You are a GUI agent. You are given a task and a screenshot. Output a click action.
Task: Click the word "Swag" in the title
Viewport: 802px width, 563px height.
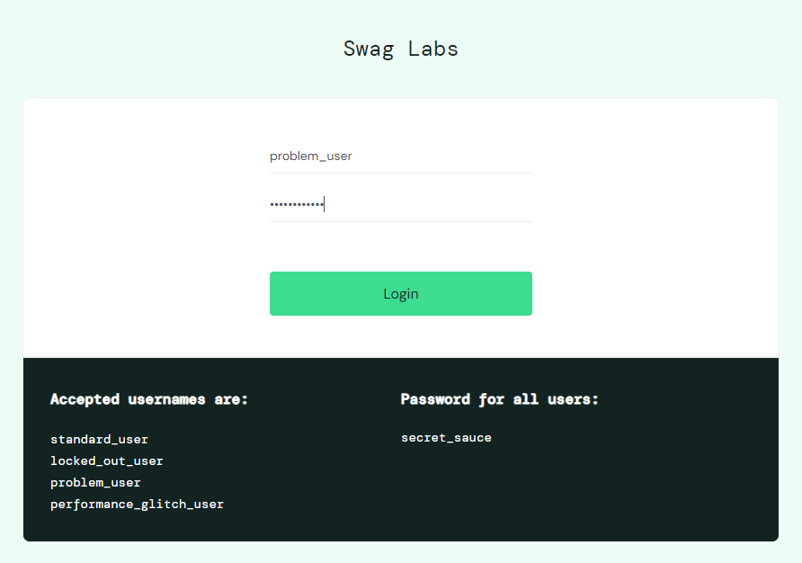(367, 49)
